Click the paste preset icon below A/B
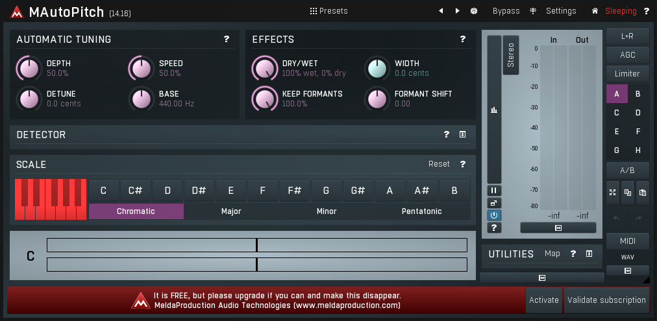Viewport: 657px width, 321px height. [x=643, y=193]
